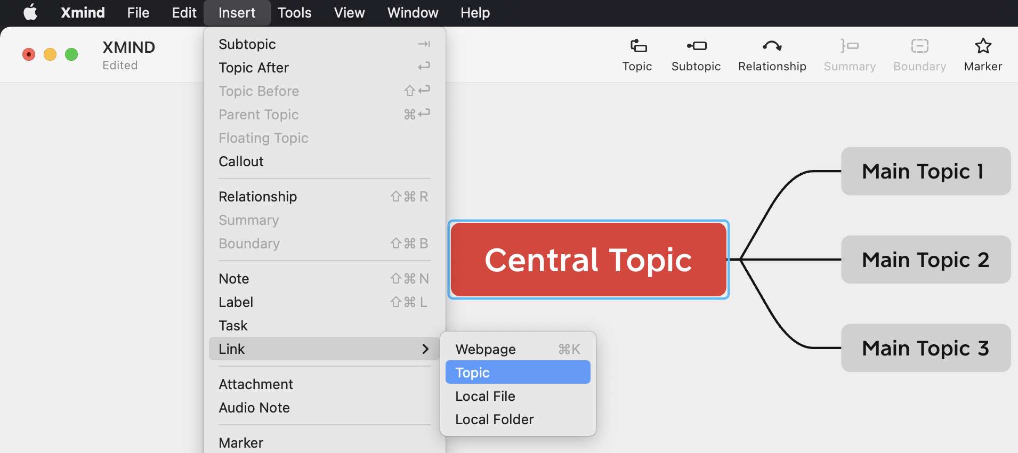
Task: Open the Help menu
Action: pyautogui.click(x=475, y=12)
